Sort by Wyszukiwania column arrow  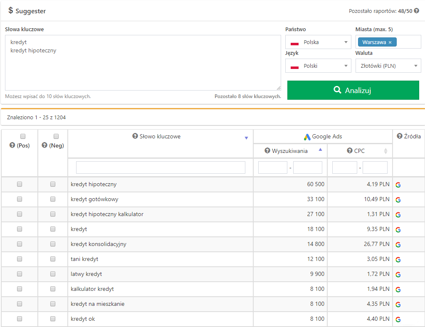pyautogui.click(x=320, y=150)
